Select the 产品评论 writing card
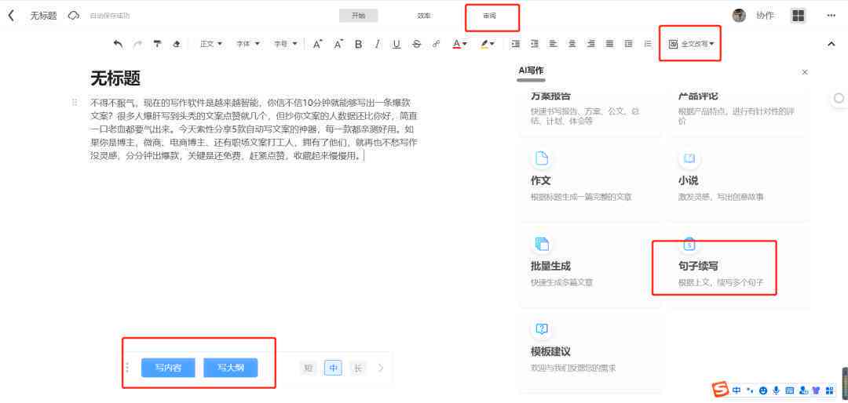 [x=738, y=112]
